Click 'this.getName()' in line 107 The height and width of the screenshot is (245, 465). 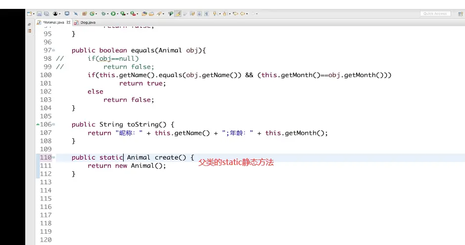[x=182, y=133]
